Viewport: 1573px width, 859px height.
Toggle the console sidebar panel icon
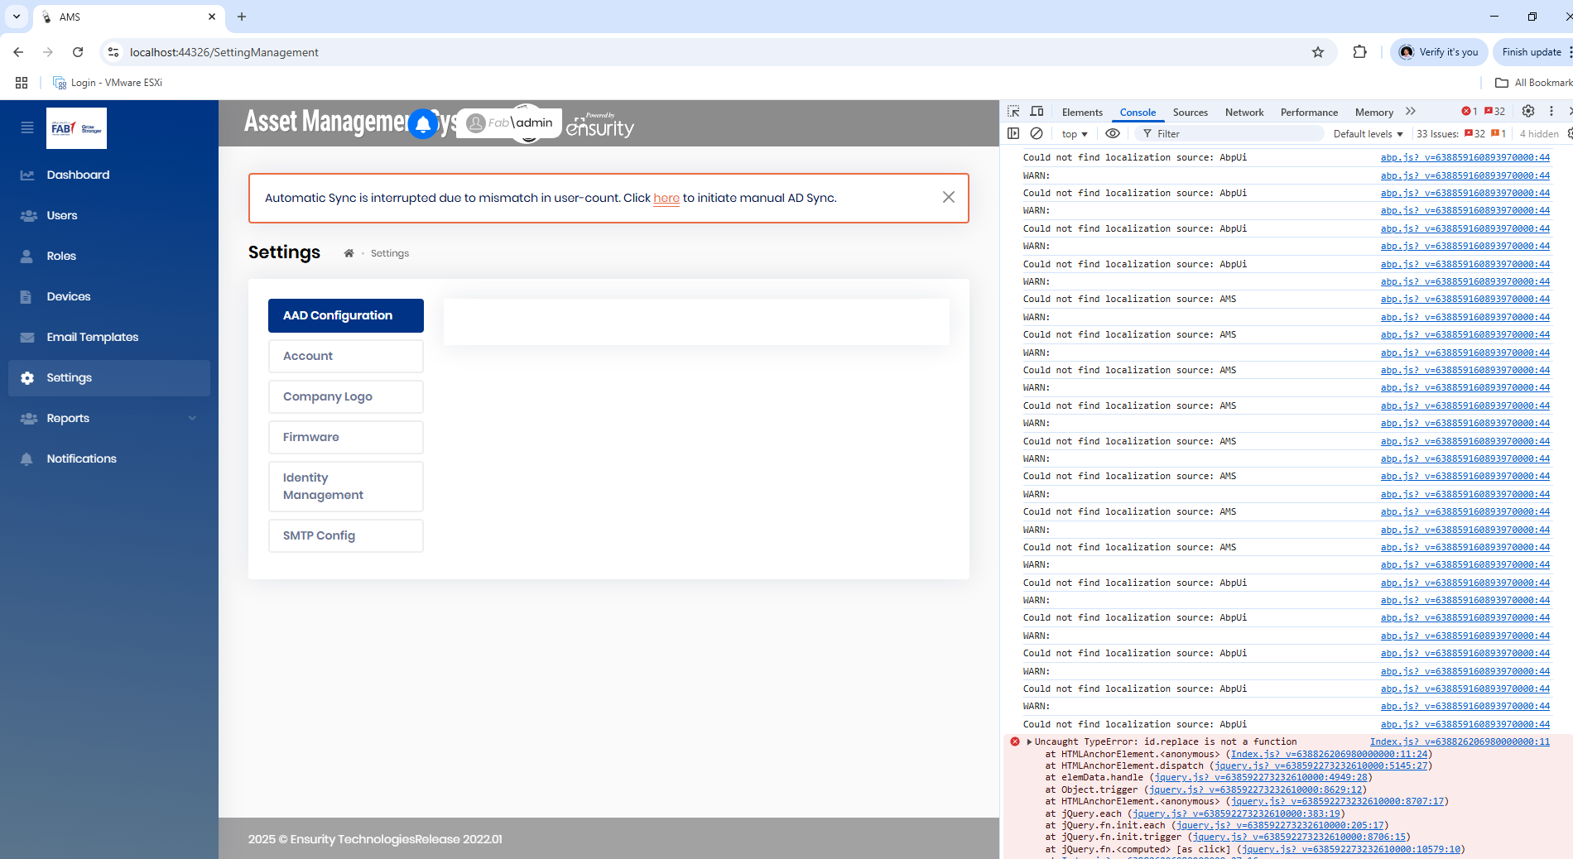click(1013, 133)
